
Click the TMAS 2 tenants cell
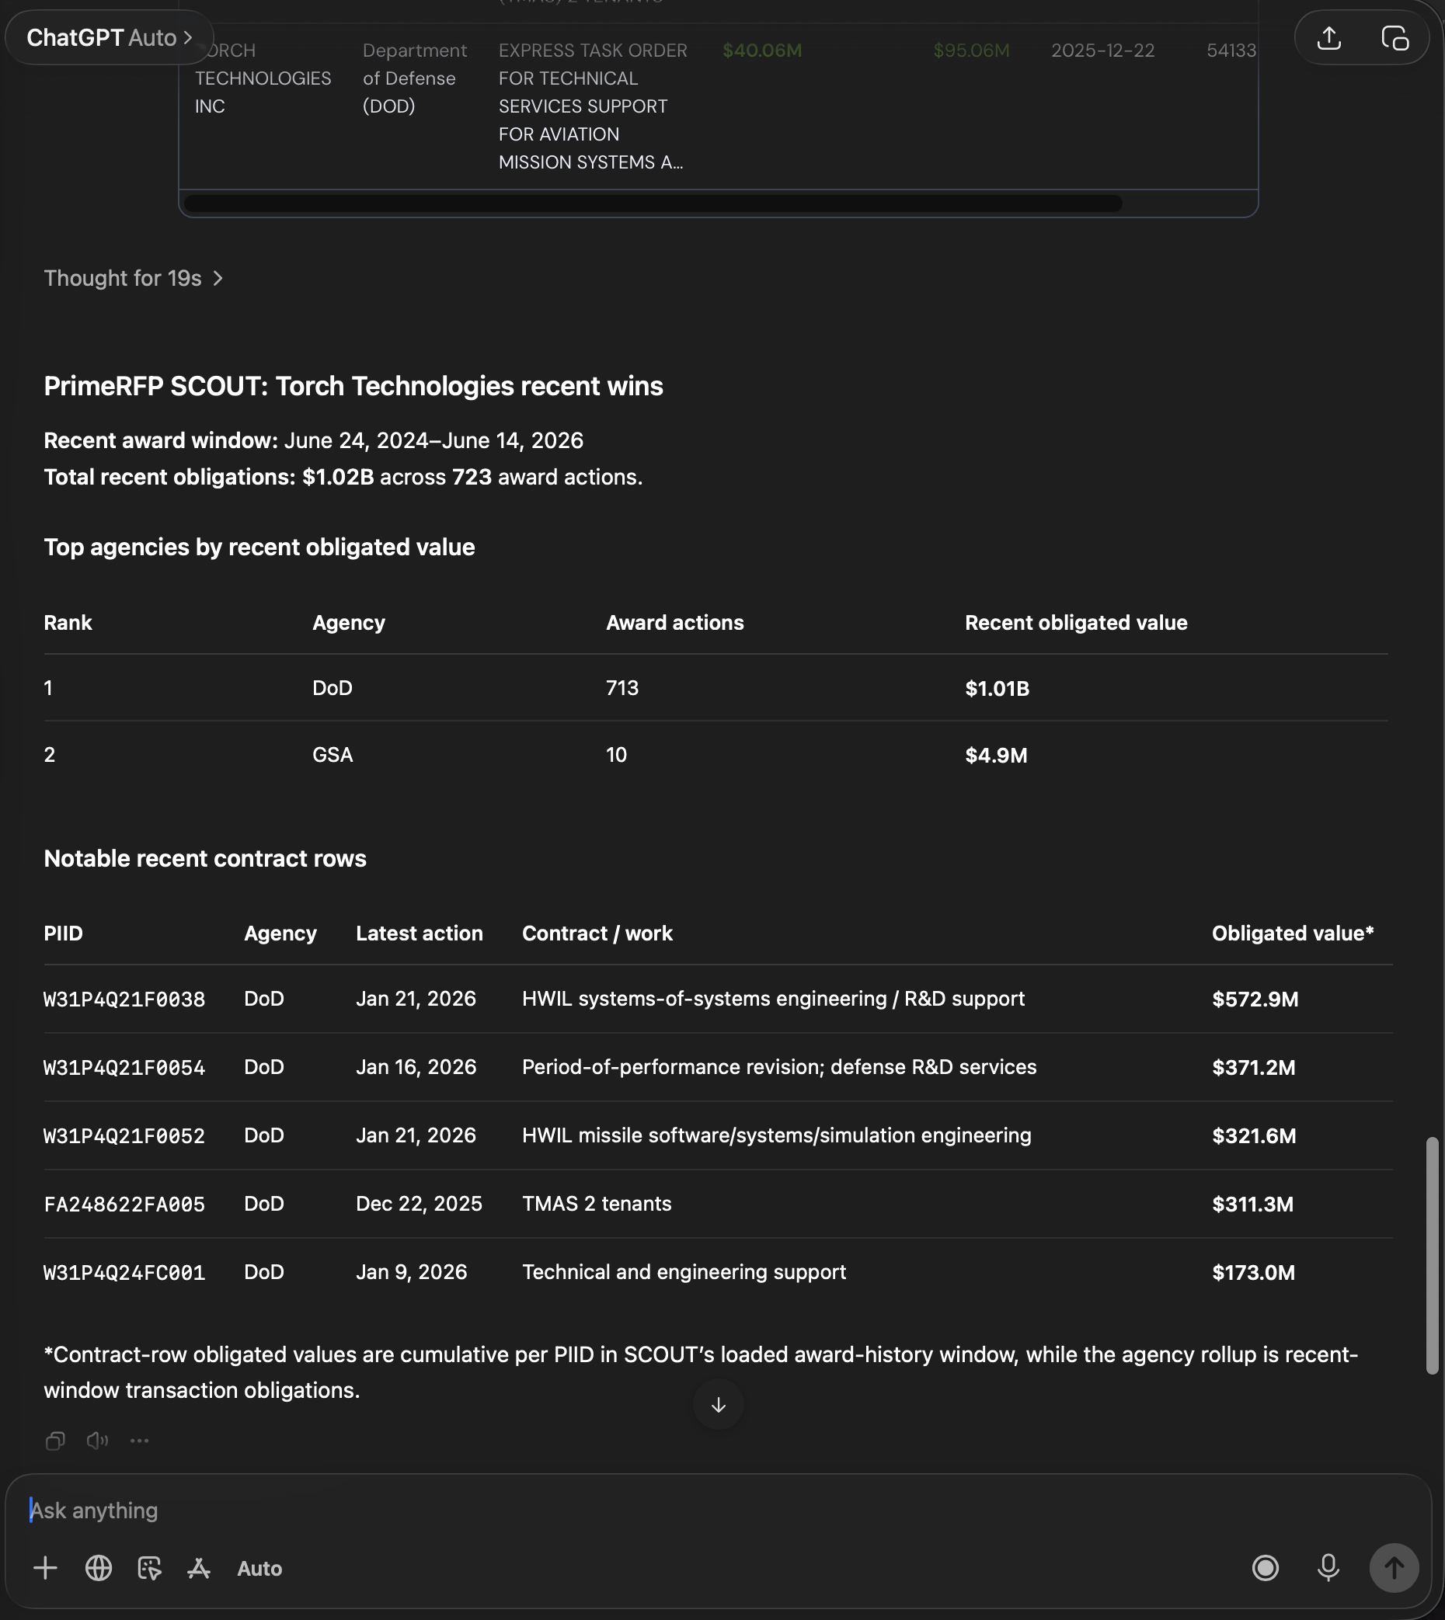(597, 1203)
